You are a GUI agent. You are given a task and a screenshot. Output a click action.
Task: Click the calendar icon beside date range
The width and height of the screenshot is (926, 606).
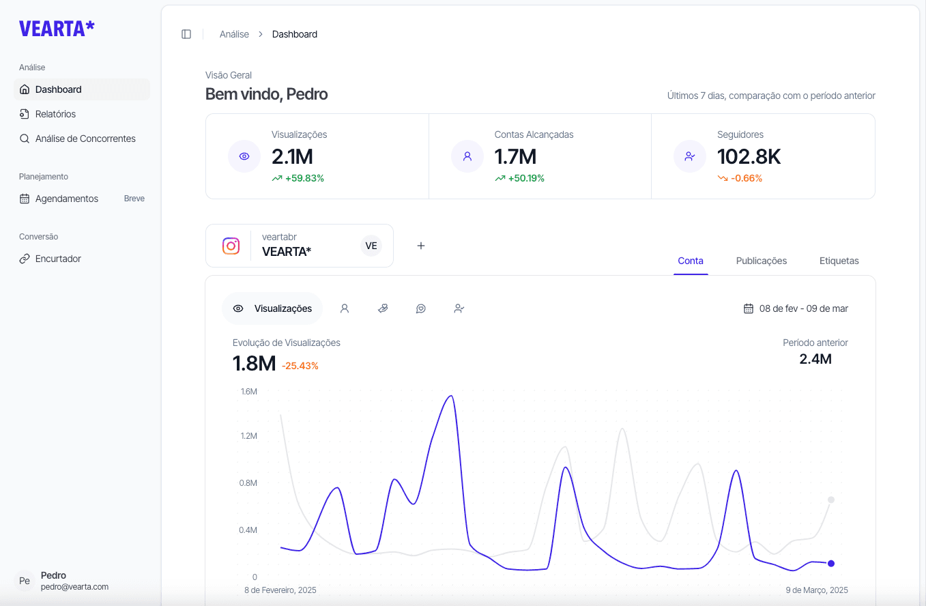pos(749,308)
